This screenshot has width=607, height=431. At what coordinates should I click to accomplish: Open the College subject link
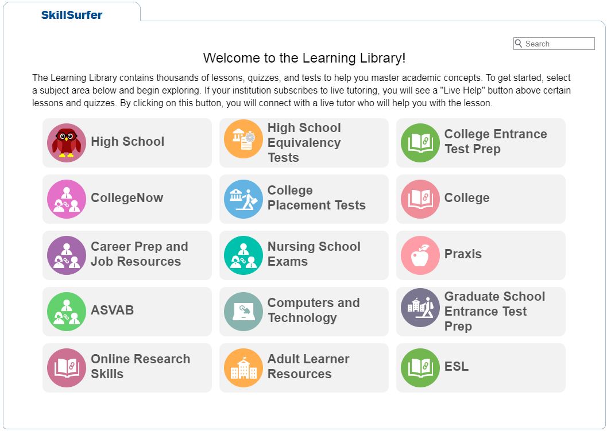[x=467, y=198]
